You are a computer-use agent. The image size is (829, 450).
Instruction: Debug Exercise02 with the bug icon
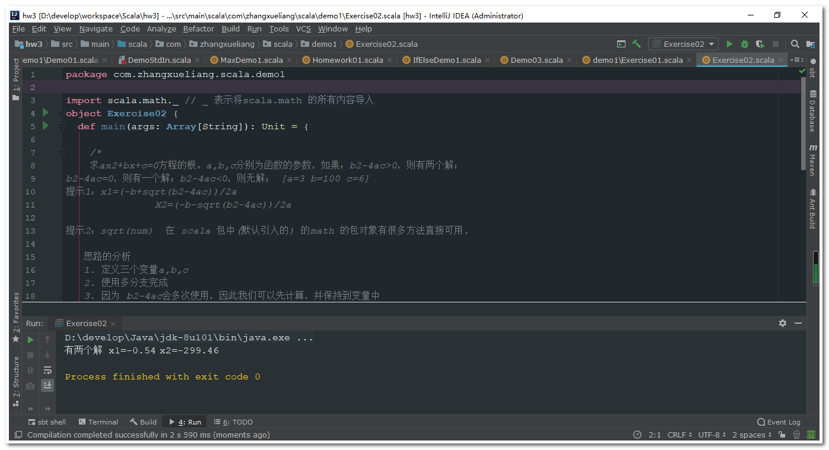coord(745,44)
